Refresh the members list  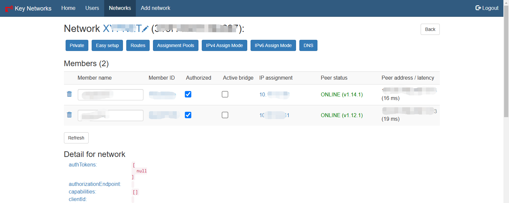point(76,138)
